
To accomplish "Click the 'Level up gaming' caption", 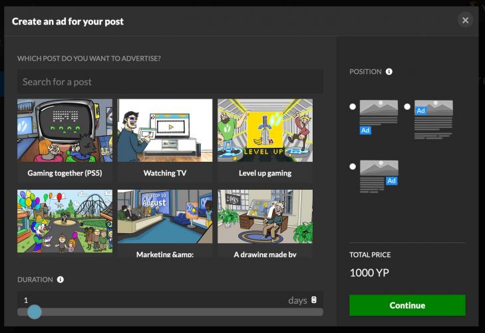I will (265, 173).
